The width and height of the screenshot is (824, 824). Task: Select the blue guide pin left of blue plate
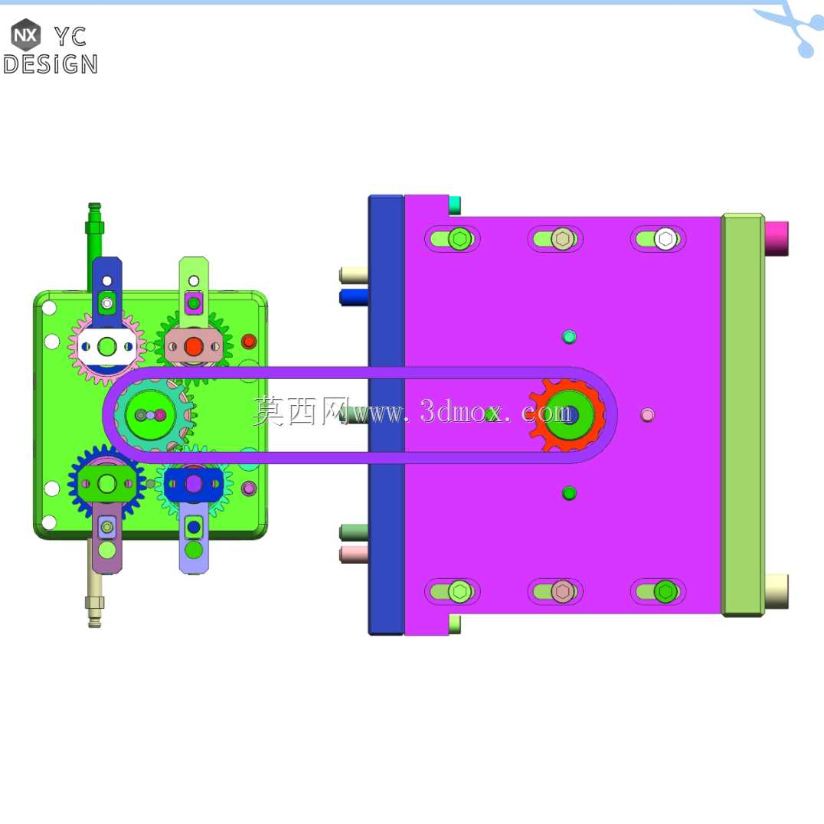354,297
